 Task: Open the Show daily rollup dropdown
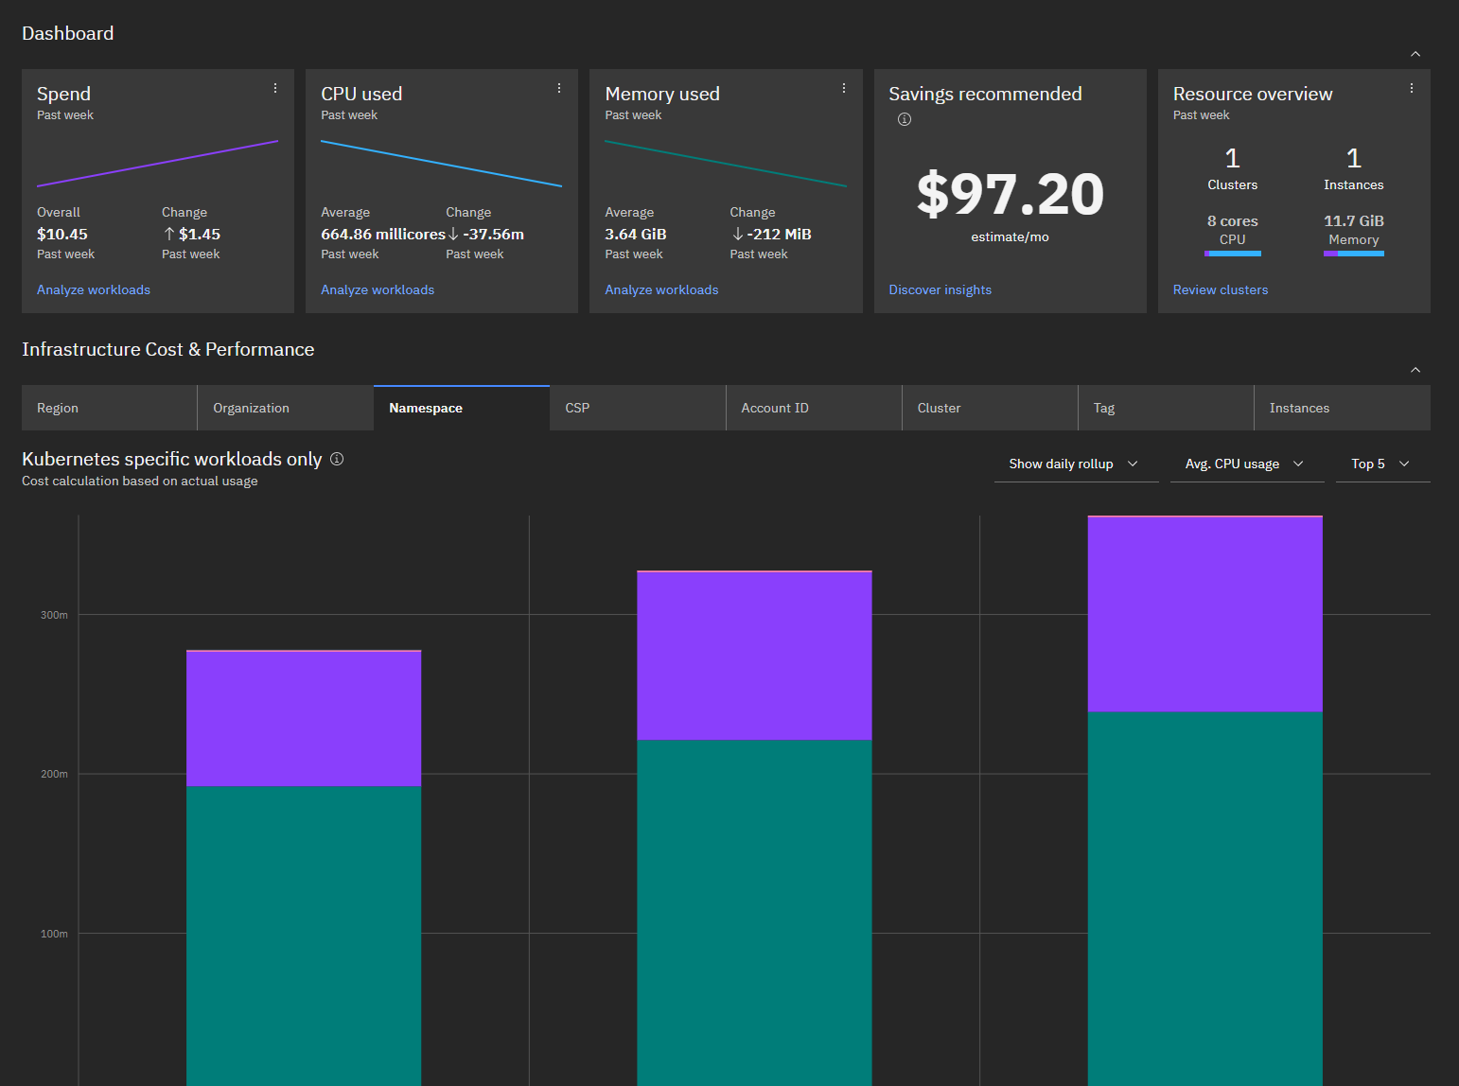1075,464
